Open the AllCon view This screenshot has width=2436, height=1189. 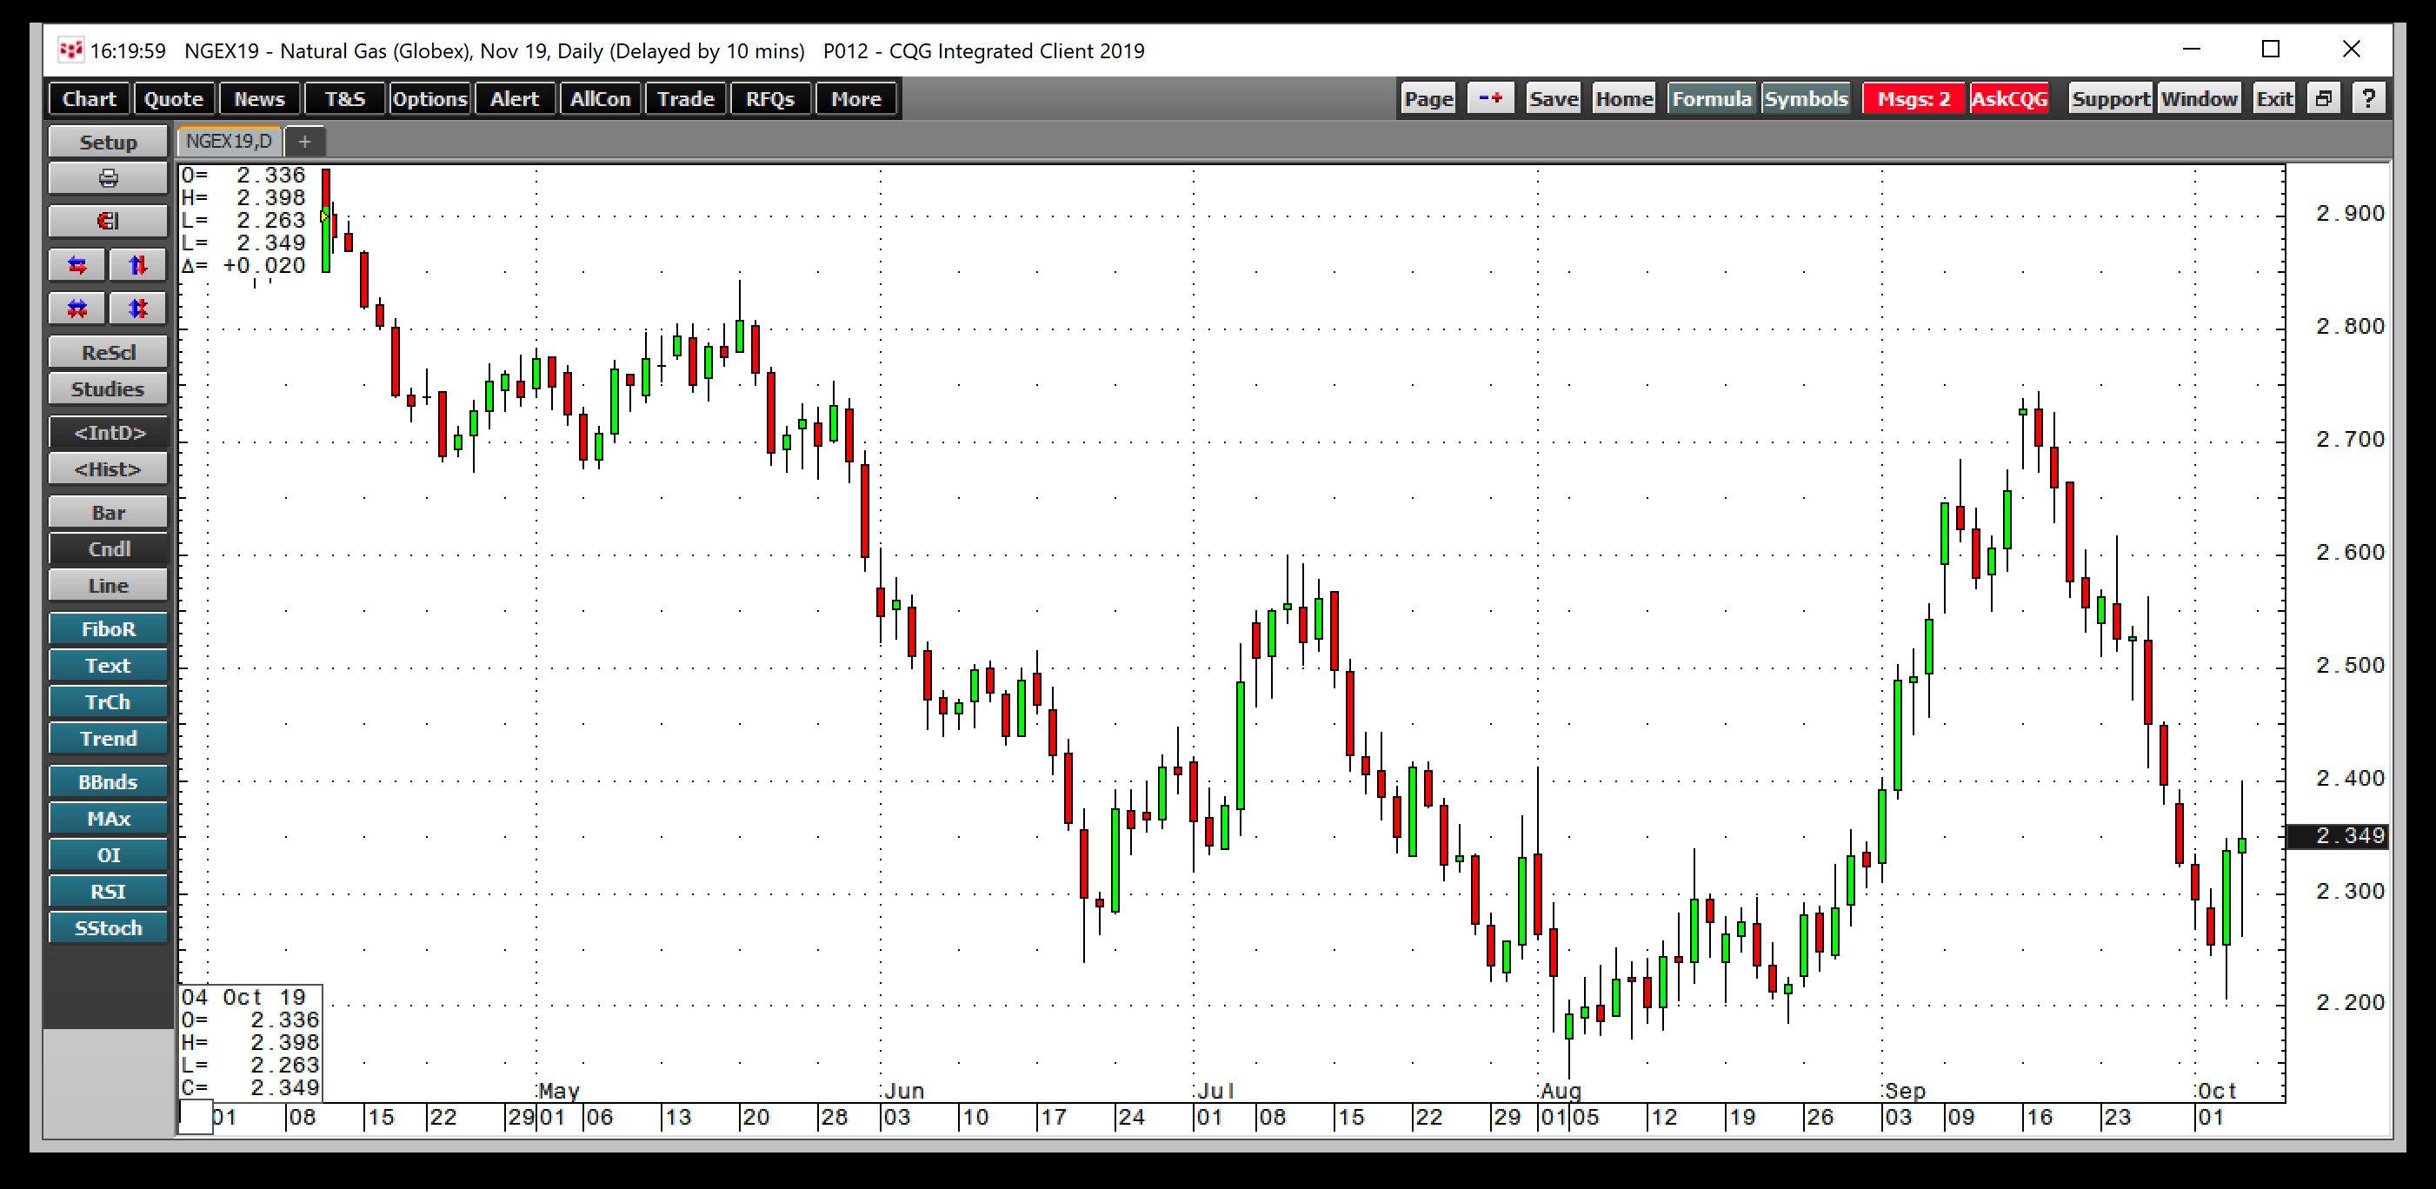pyautogui.click(x=601, y=98)
